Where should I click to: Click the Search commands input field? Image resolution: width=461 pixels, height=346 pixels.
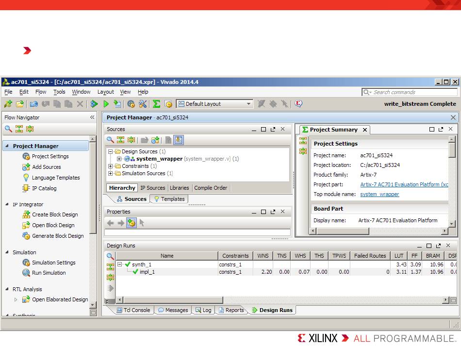[413, 92]
